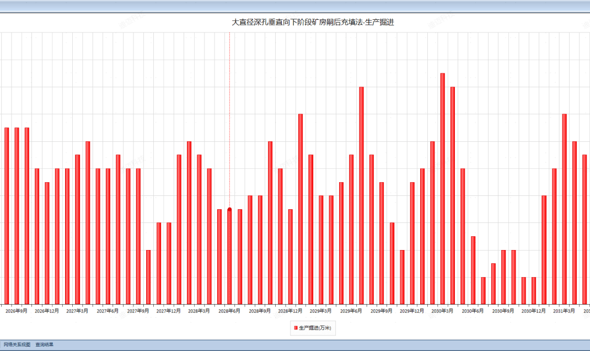Click the 2026年9月 axis label

(17, 311)
